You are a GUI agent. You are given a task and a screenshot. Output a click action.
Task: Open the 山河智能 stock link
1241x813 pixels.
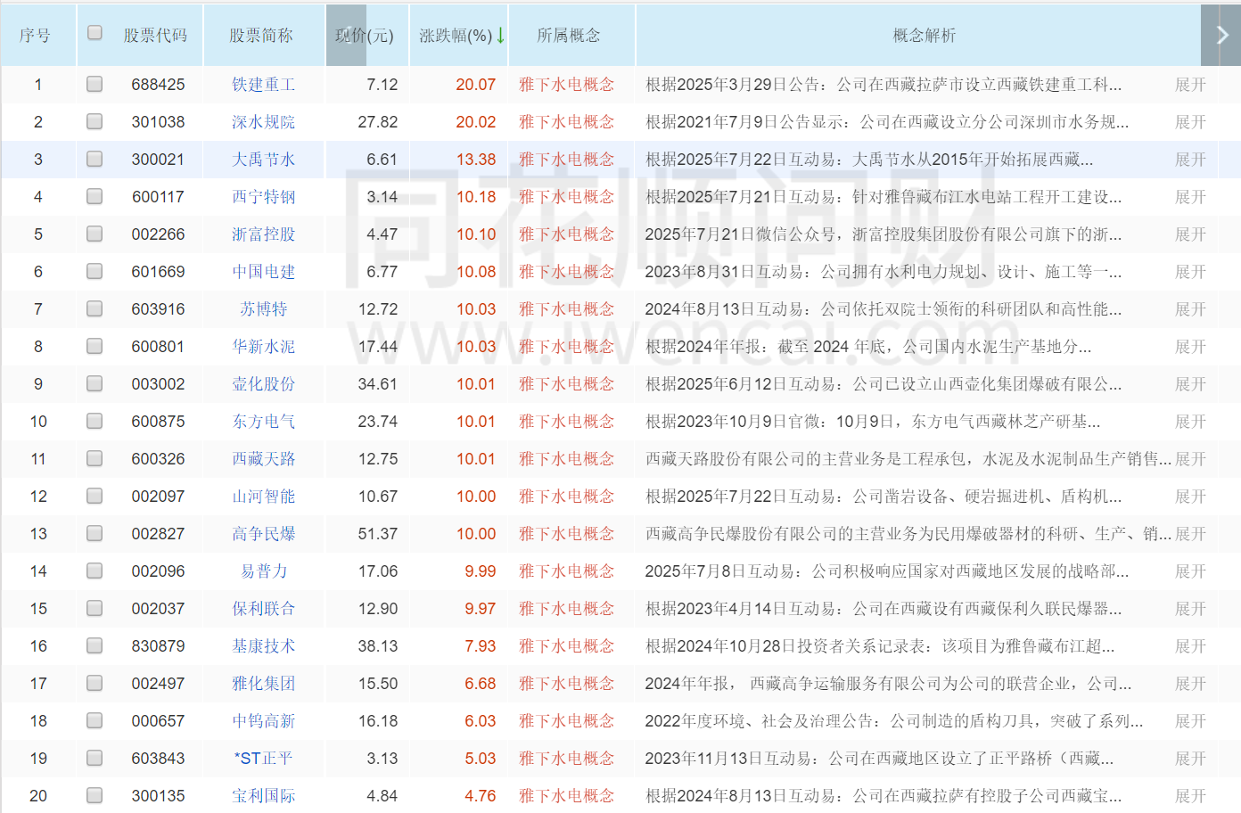click(x=263, y=497)
